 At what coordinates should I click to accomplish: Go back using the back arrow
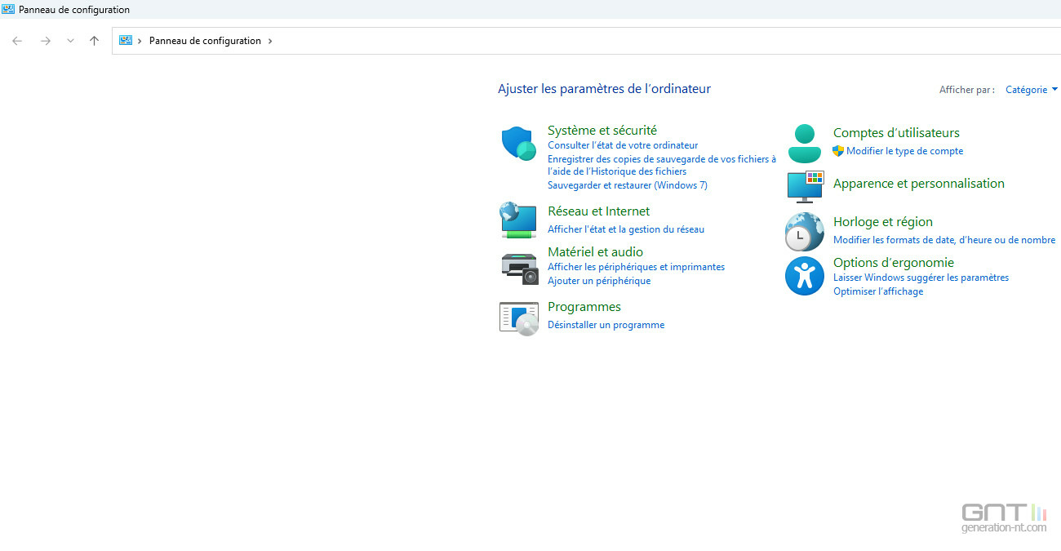pos(17,41)
